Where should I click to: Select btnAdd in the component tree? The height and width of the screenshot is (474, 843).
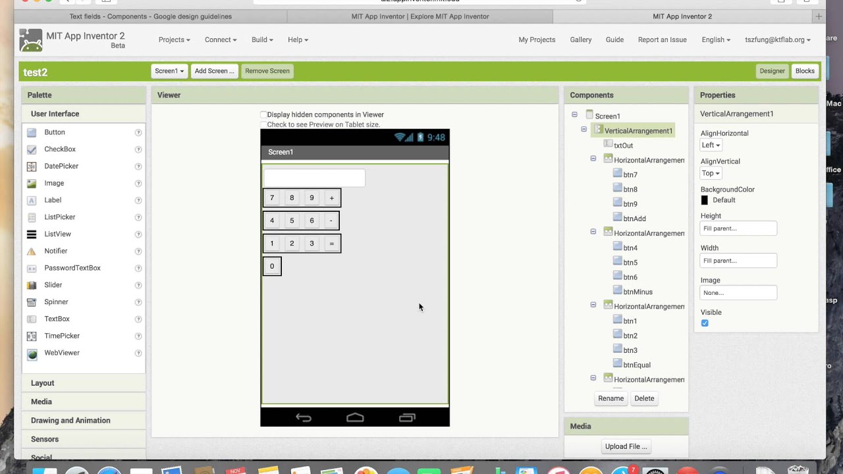coord(634,219)
